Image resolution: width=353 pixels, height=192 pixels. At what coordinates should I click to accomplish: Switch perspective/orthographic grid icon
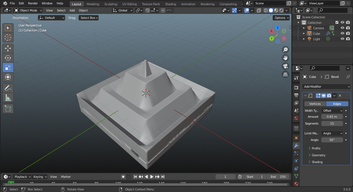[x=285, y=74]
